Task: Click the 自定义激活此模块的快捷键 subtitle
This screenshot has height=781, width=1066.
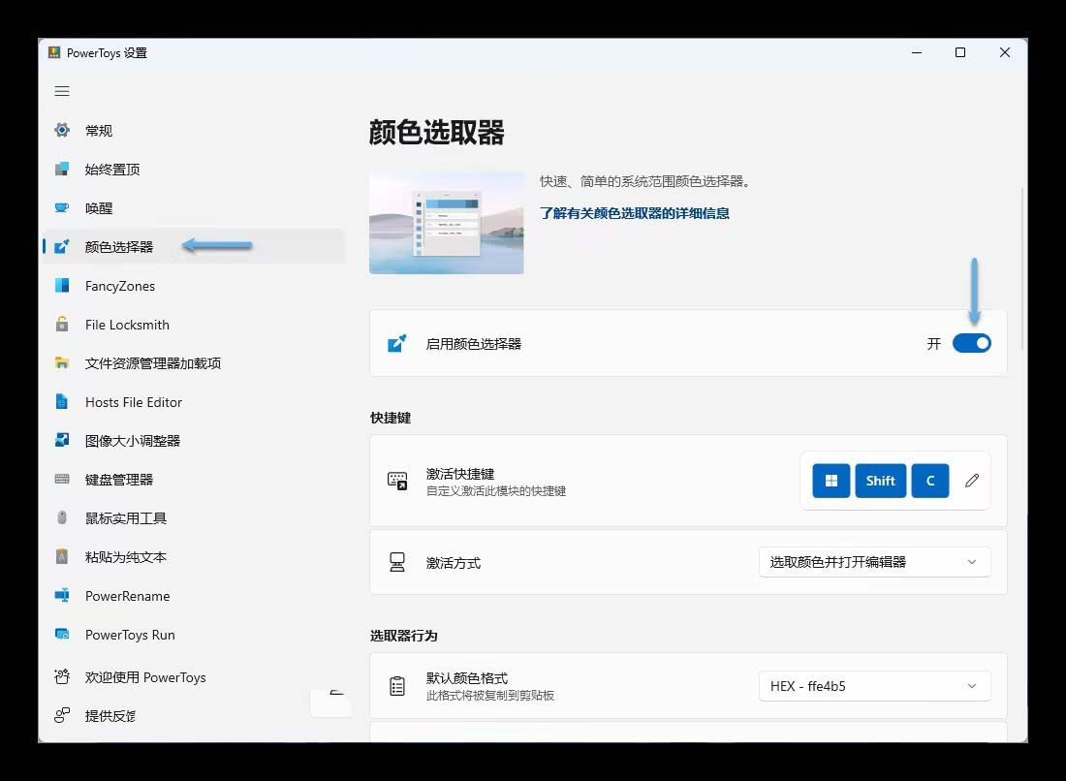Action: (496, 490)
